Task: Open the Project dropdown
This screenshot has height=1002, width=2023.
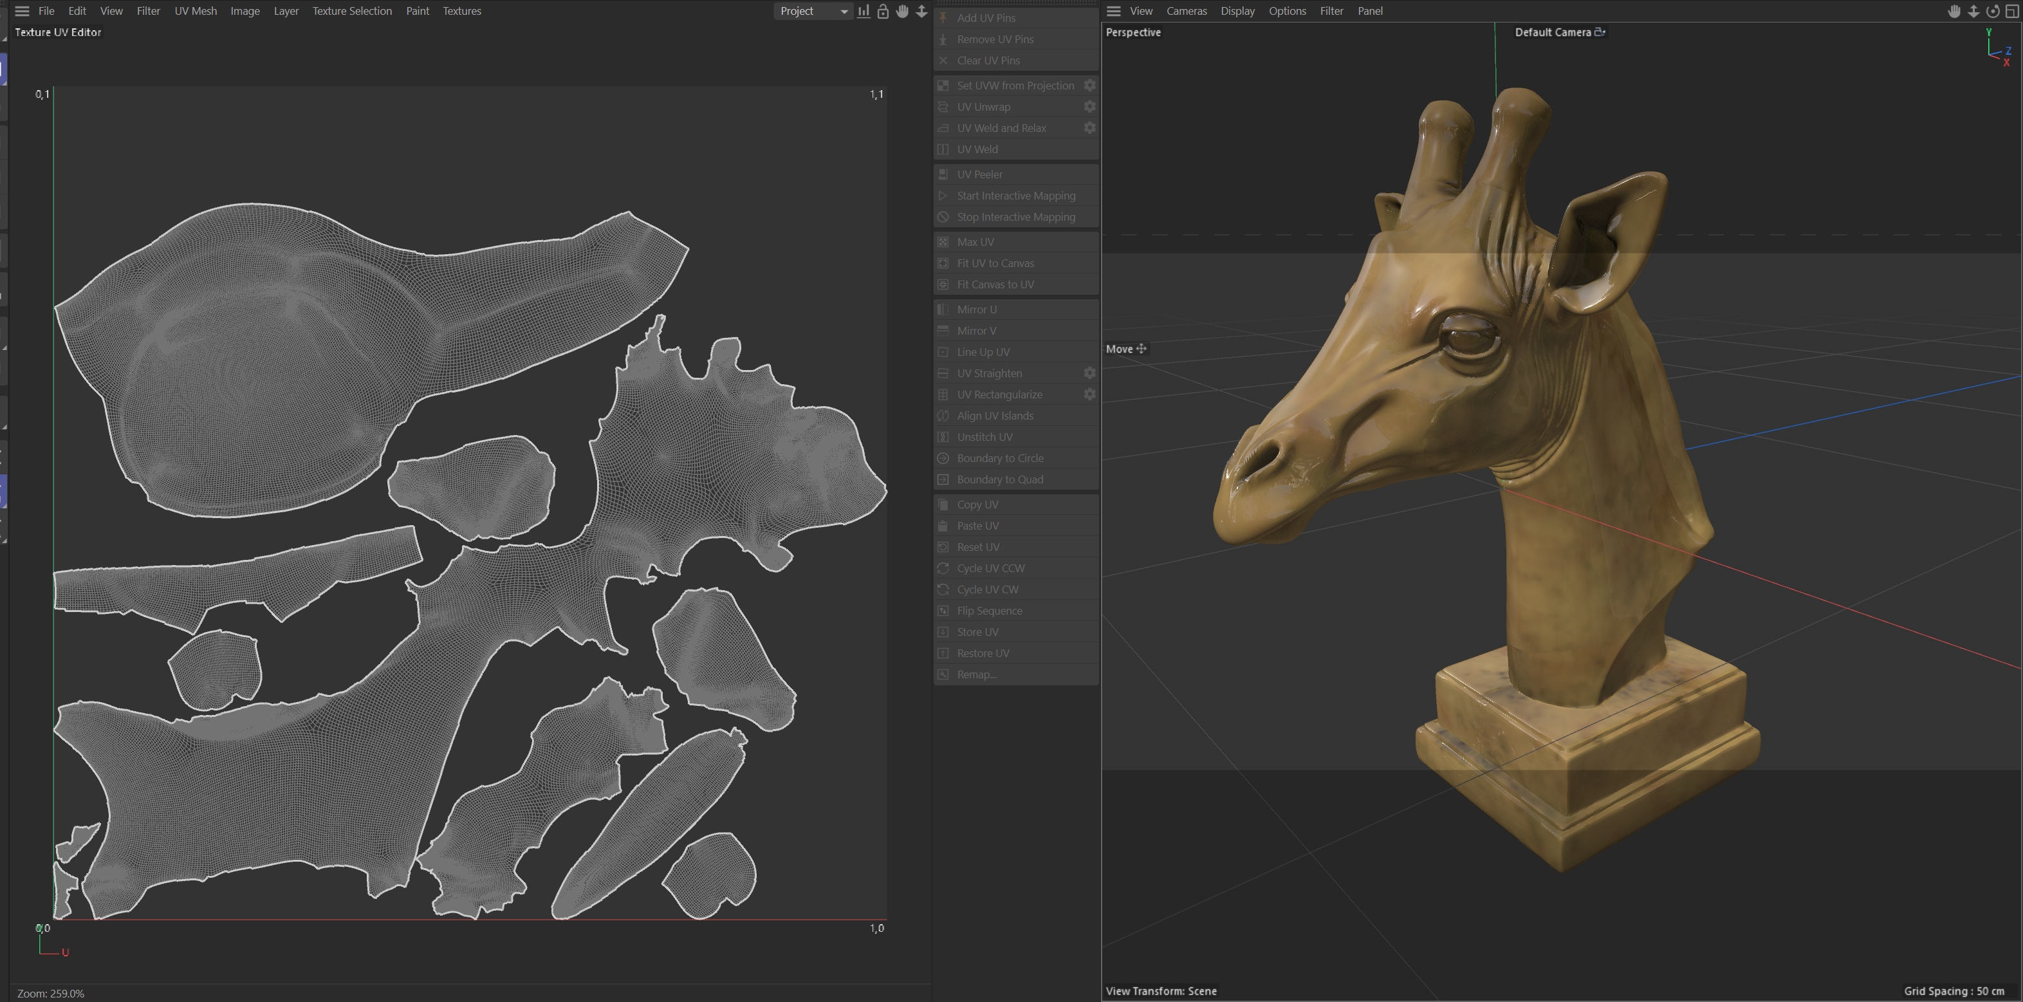Action: click(x=813, y=11)
